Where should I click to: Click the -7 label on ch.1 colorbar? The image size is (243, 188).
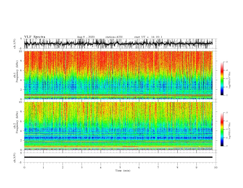click(x=226, y=95)
